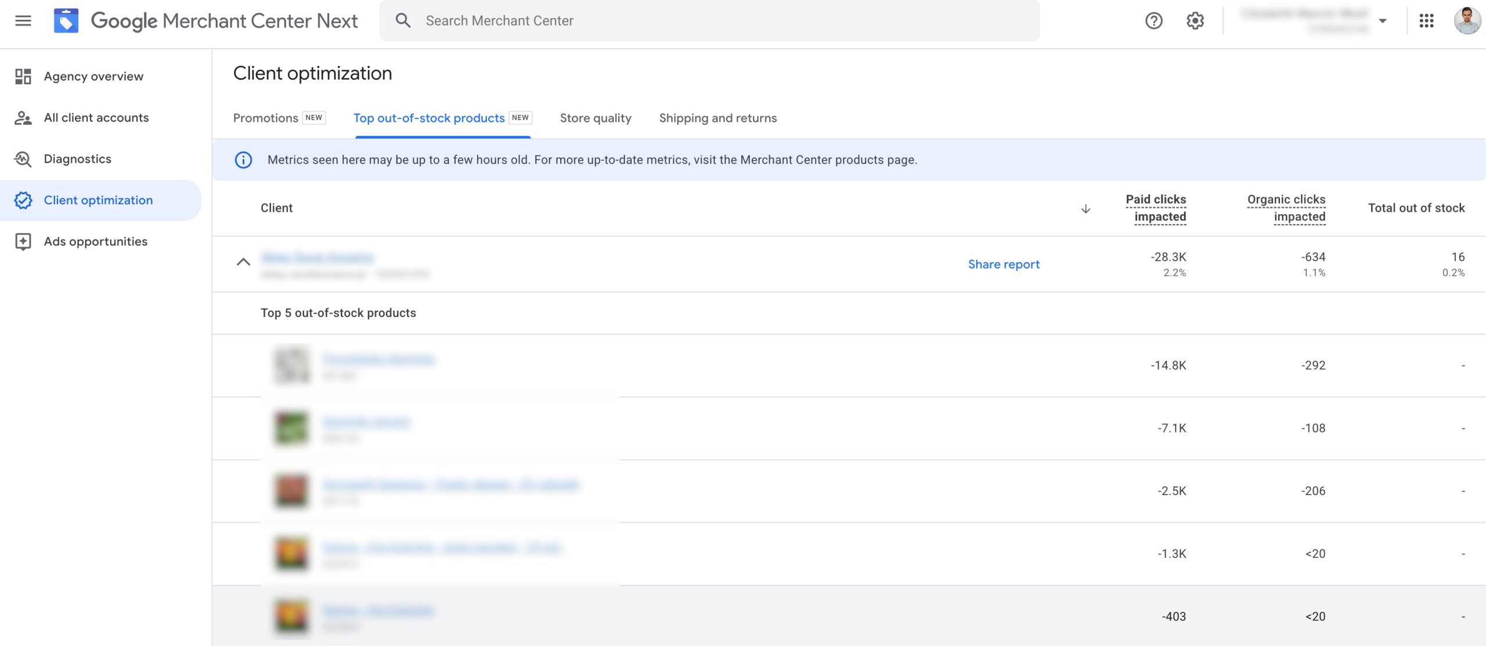Open the user profile avatar

[1467, 21]
